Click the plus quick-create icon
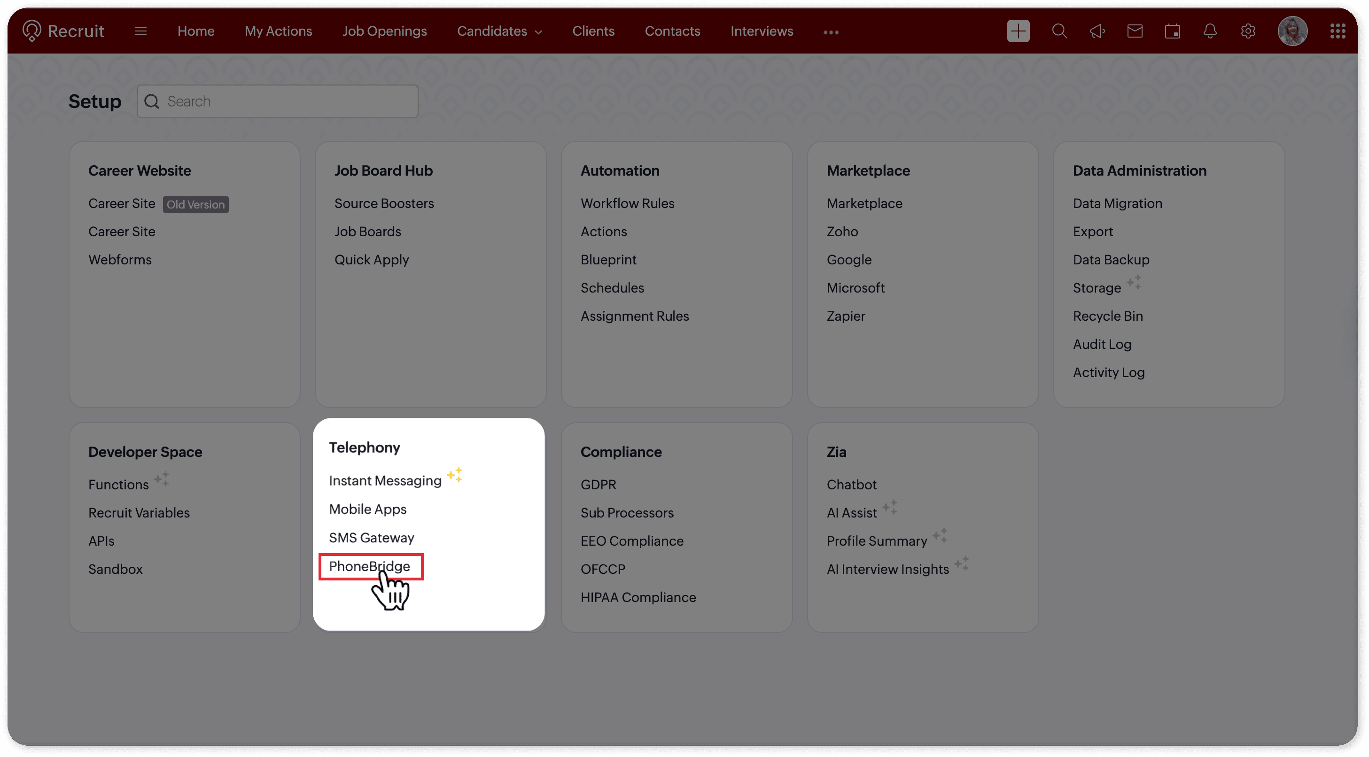Viewport: 1369px width, 757px height. pos(1018,31)
